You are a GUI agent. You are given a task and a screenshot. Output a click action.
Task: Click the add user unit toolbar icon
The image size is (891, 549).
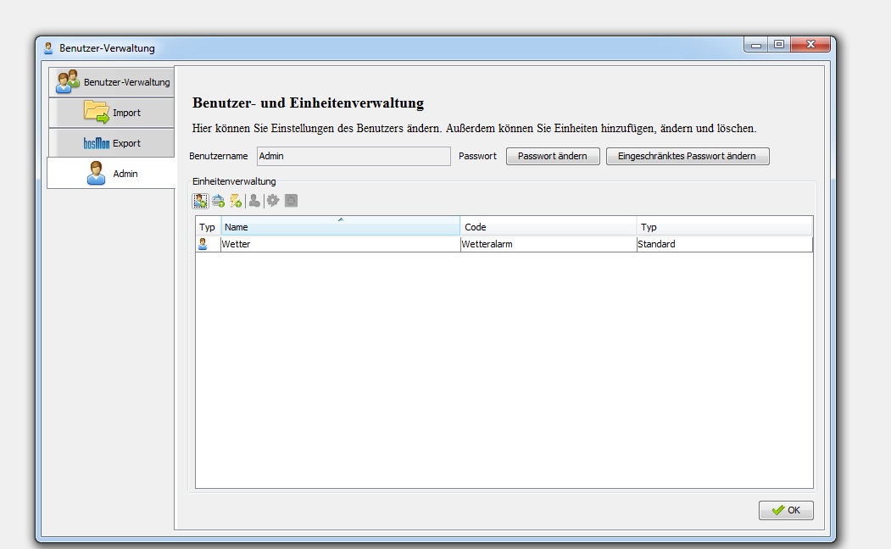[x=201, y=201]
